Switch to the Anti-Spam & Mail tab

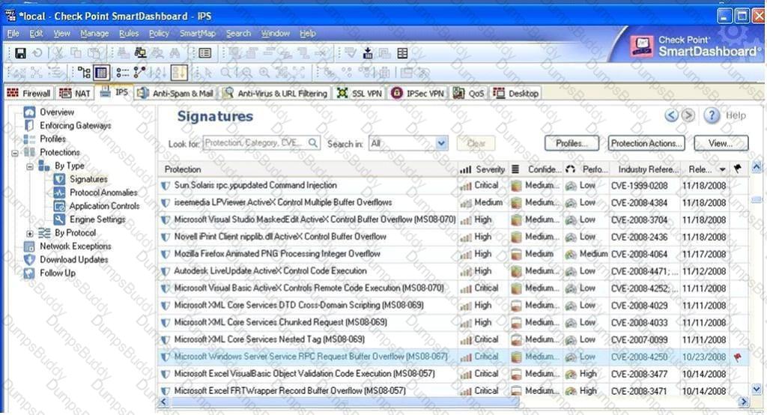(x=175, y=93)
